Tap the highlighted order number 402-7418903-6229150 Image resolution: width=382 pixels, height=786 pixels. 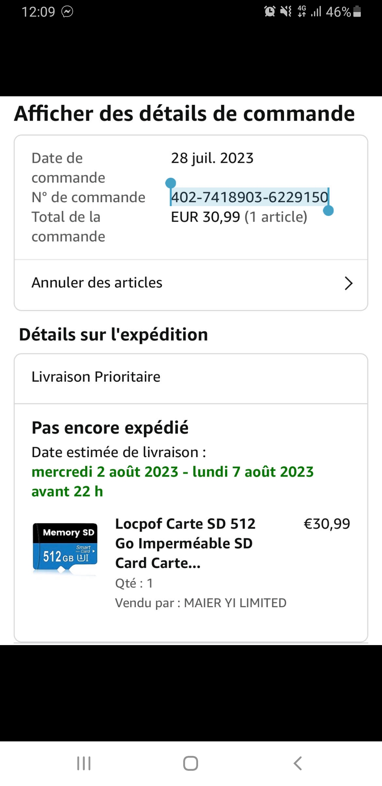[x=249, y=197]
